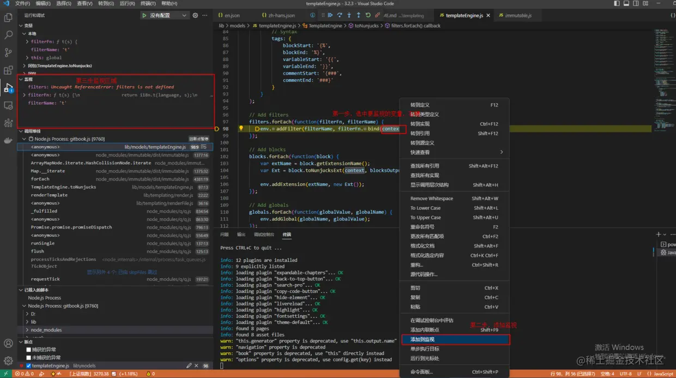This screenshot has height=378, width=676.
Task: Click the debug Restart icon
Action: (x=368, y=15)
